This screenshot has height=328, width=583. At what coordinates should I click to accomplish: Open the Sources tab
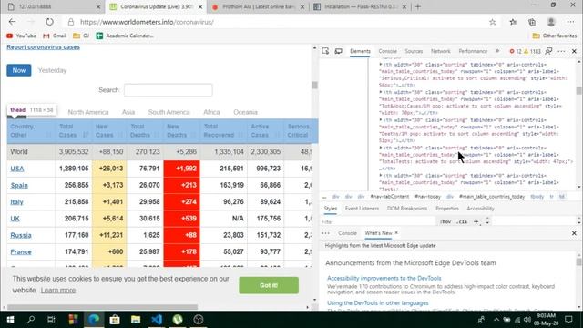click(x=414, y=51)
